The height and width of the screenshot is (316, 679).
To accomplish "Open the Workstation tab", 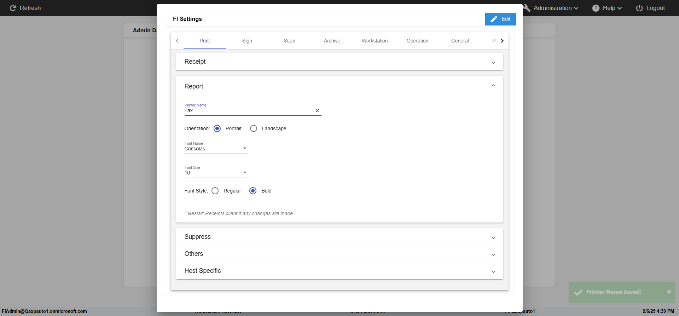I will 375,41.
